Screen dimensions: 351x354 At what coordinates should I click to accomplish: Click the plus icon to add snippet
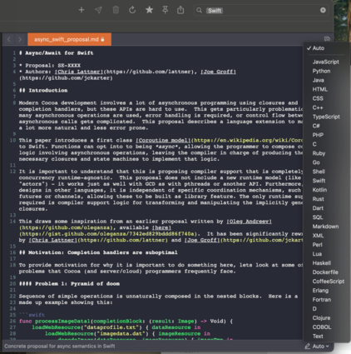point(82,10)
